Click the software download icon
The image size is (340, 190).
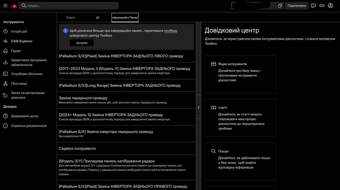(x=5, y=62)
